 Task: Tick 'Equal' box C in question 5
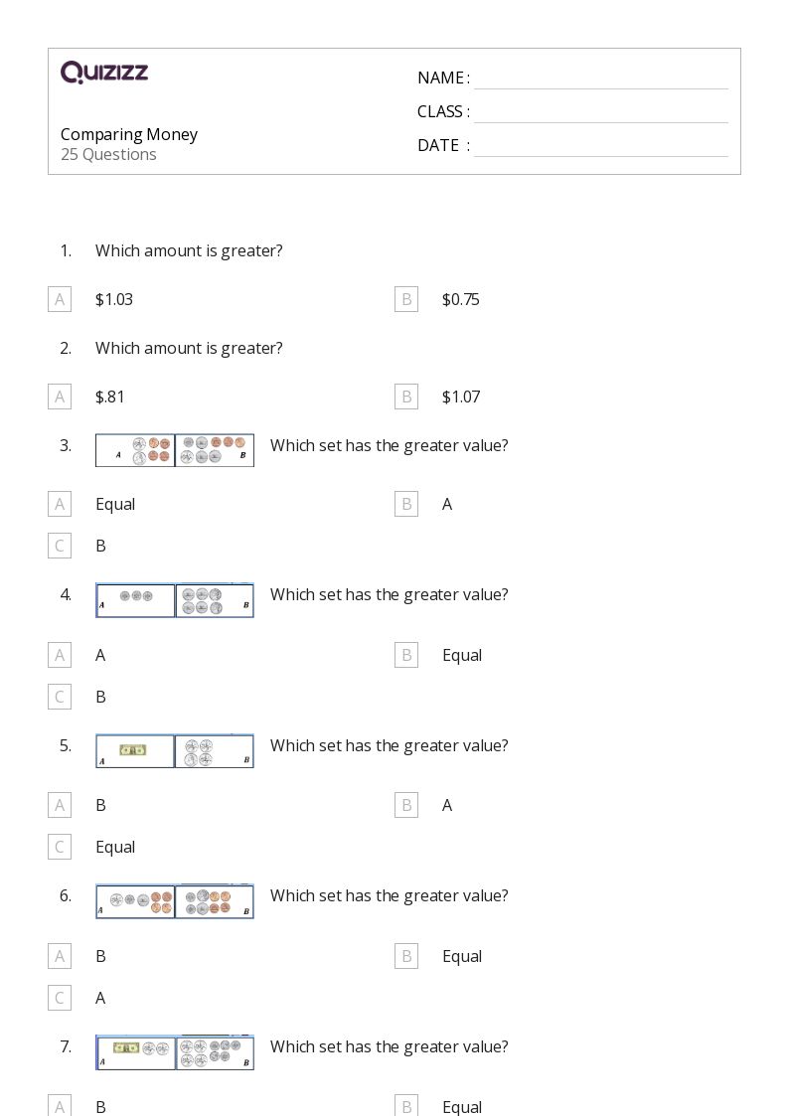pyautogui.click(x=60, y=847)
